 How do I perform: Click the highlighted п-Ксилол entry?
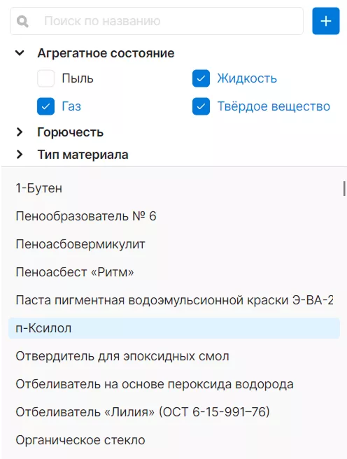pyautogui.click(x=174, y=328)
